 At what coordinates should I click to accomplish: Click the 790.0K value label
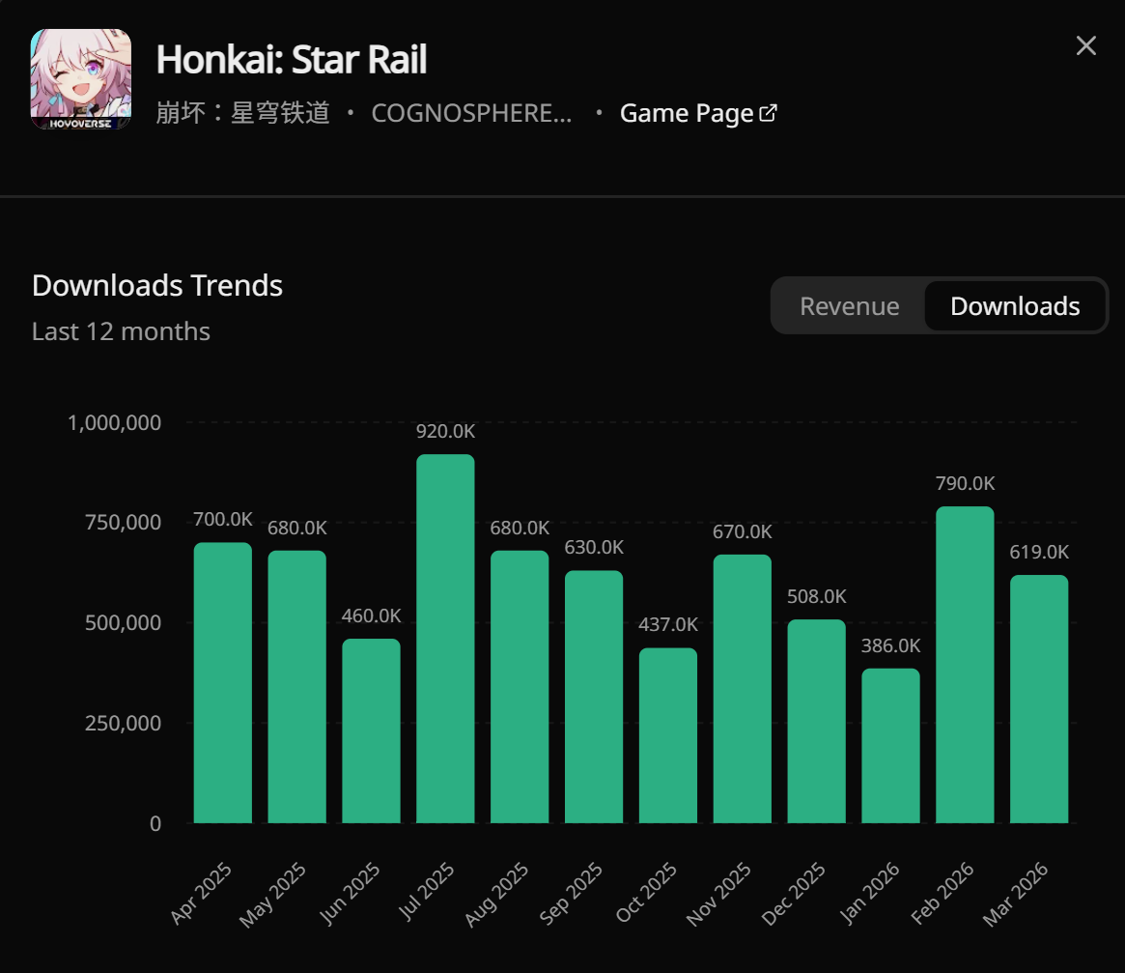click(x=965, y=484)
